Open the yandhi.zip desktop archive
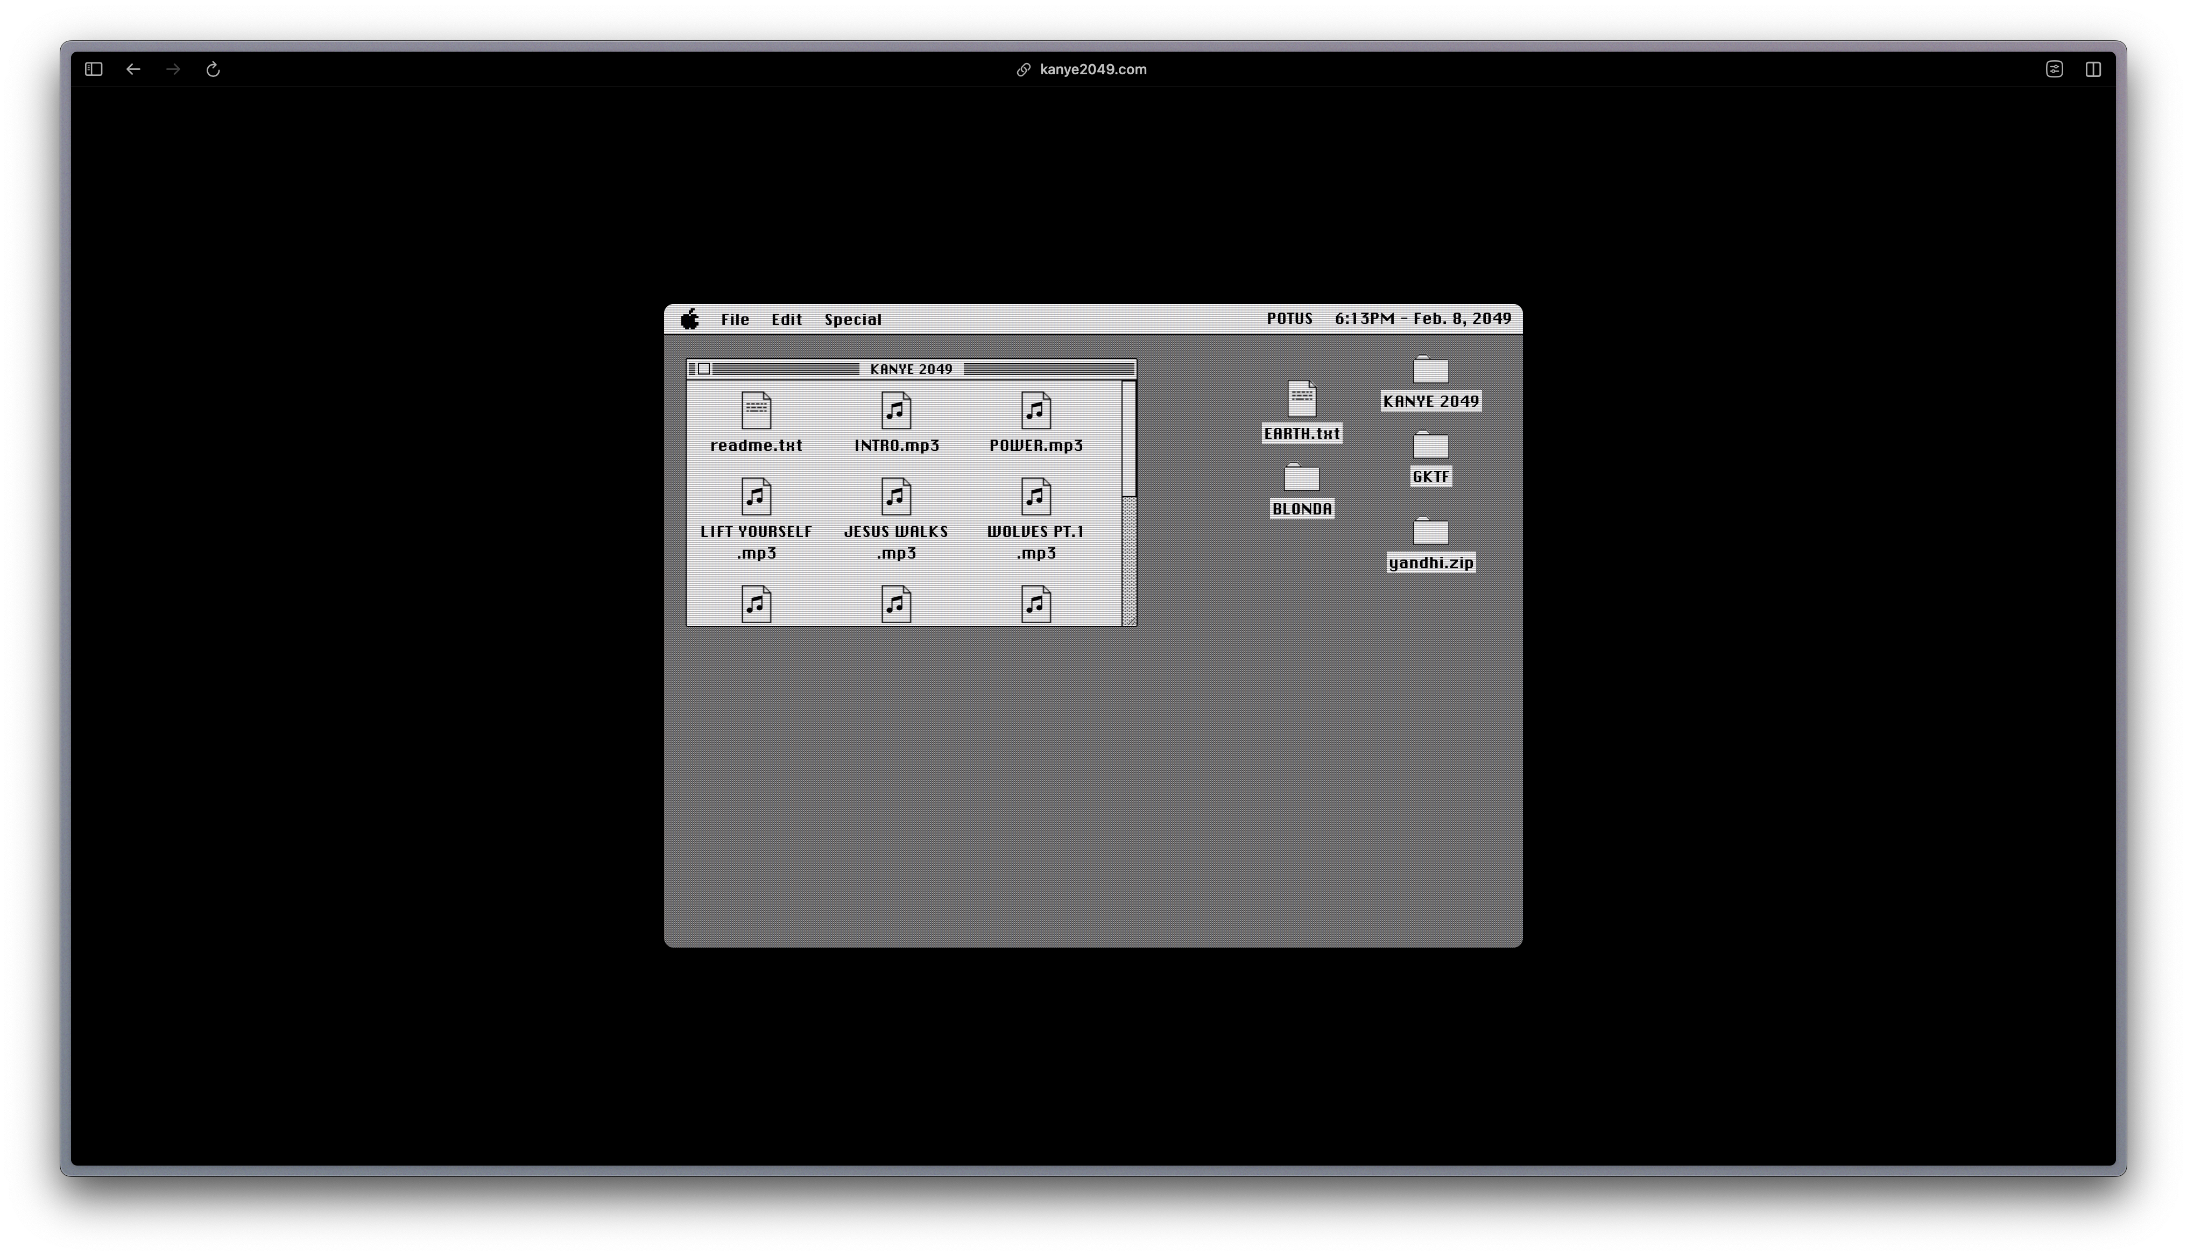Viewport: 2187px width, 1256px height. click(x=1431, y=532)
